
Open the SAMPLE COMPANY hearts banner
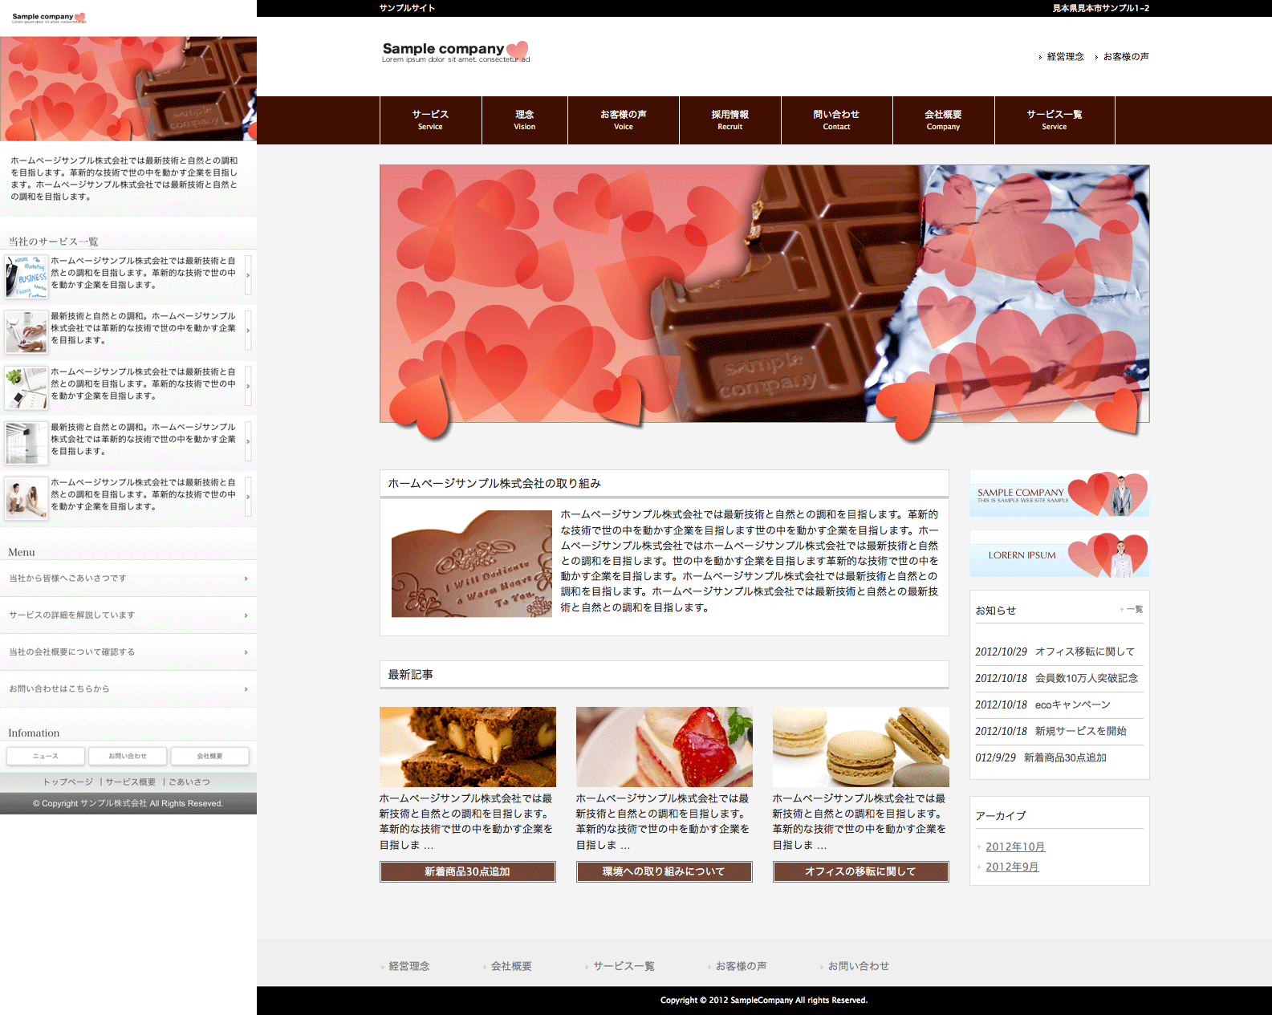(1059, 493)
